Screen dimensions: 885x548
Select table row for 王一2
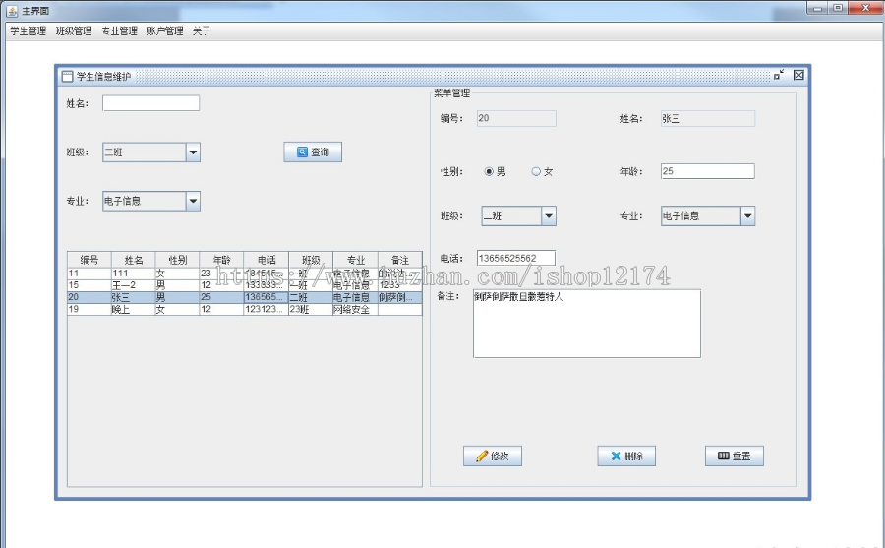tap(245, 285)
